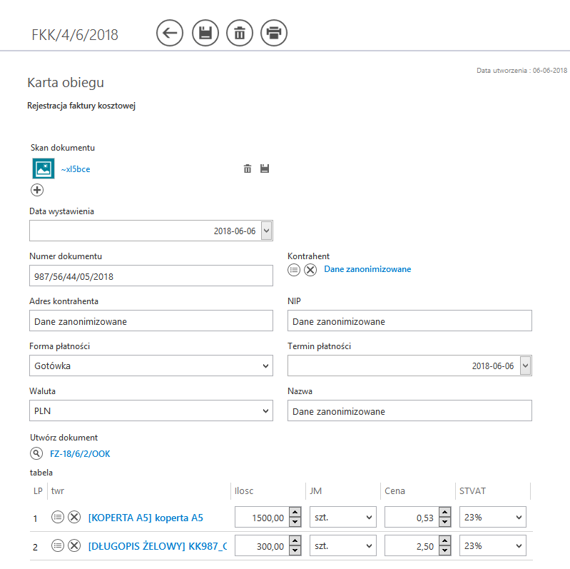Click the JM column header

pos(316,491)
